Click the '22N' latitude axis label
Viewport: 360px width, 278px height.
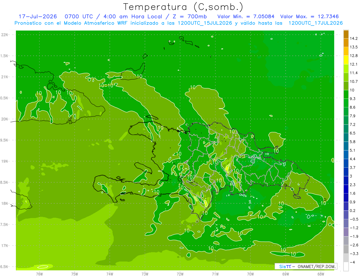[x=5, y=35]
